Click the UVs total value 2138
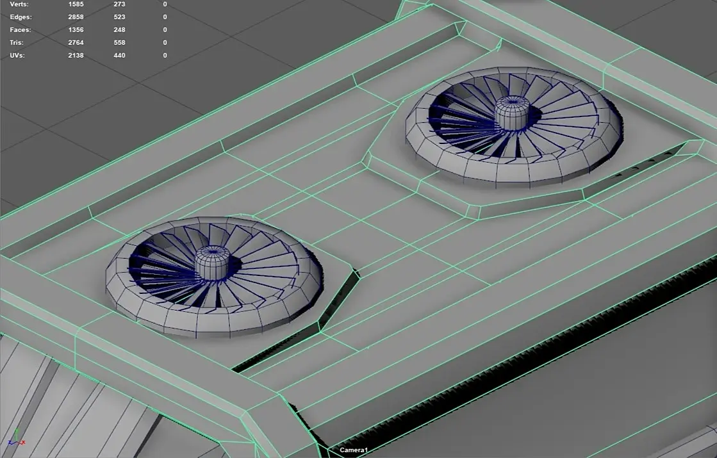Image resolution: width=717 pixels, height=458 pixels. point(76,55)
